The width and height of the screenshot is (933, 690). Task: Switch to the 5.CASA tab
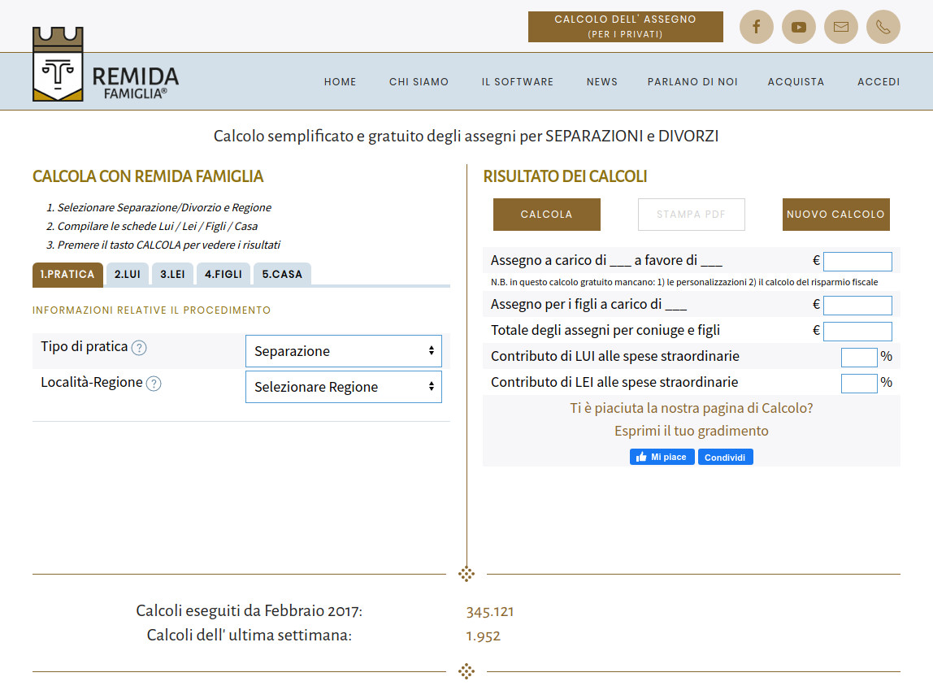pyautogui.click(x=282, y=274)
